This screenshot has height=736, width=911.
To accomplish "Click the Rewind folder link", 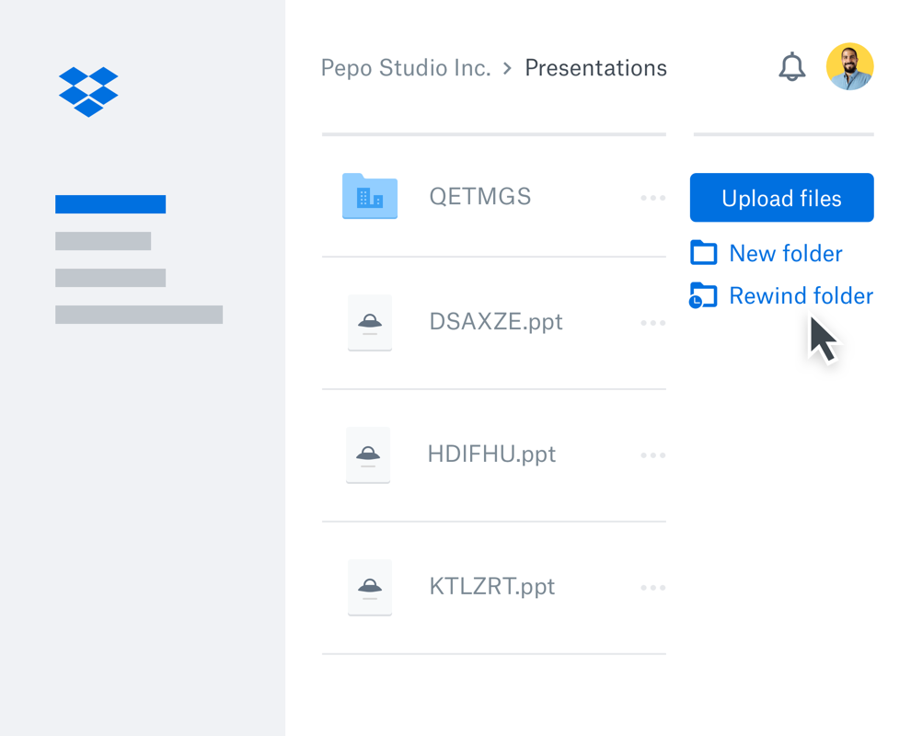I will (x=801, y=296).
